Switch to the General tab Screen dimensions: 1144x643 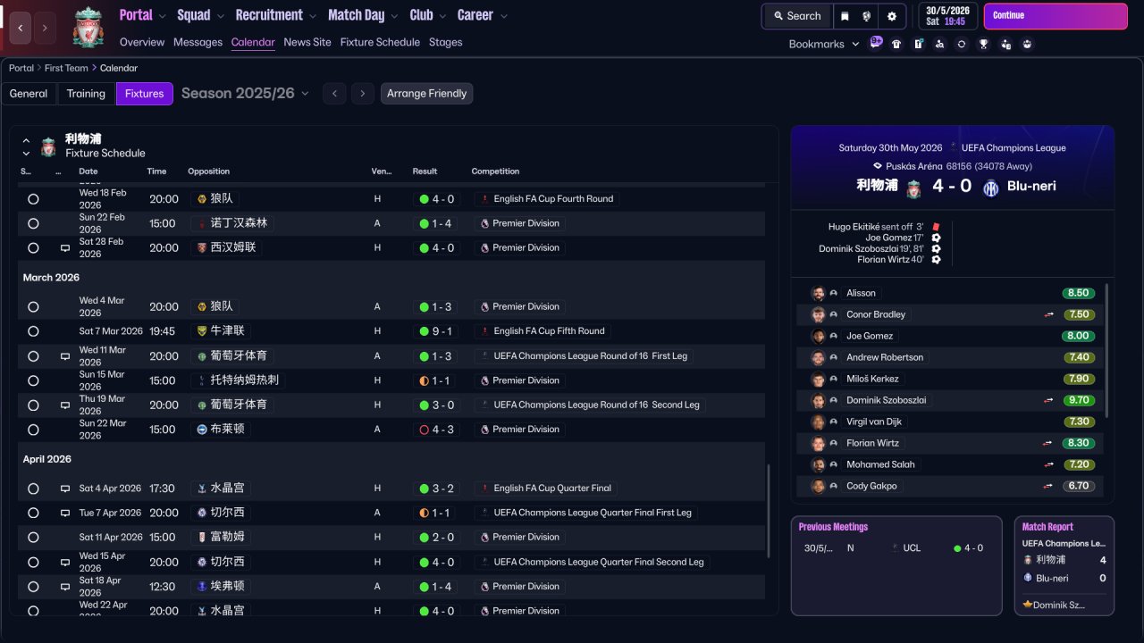29,94
